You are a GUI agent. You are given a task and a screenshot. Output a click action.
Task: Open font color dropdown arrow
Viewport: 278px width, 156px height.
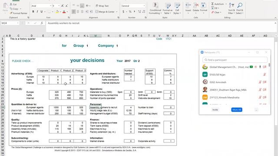(x=67, y=12)
